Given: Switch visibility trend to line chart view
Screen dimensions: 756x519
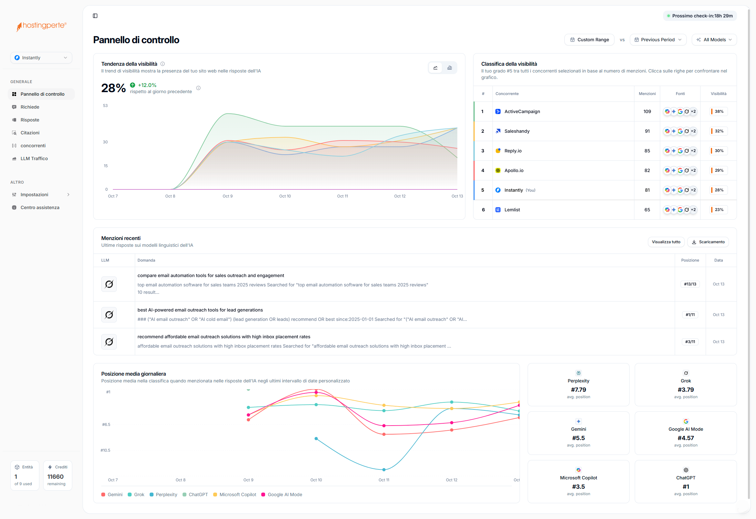Looking at the screenshot, I should click(x=435, y=68).
